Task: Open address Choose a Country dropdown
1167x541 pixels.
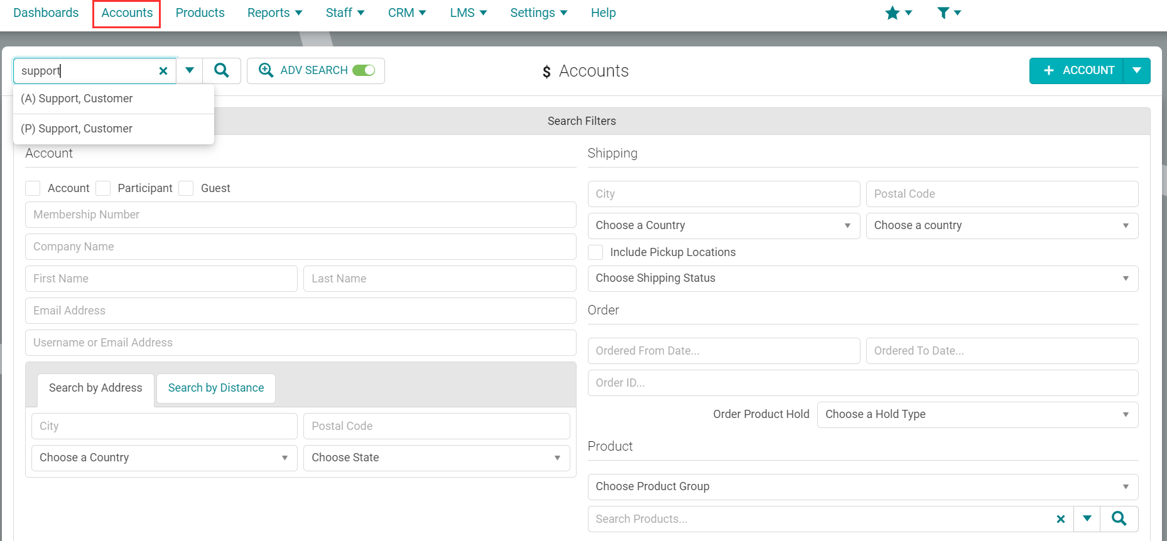Action: [x=164, y=458]
